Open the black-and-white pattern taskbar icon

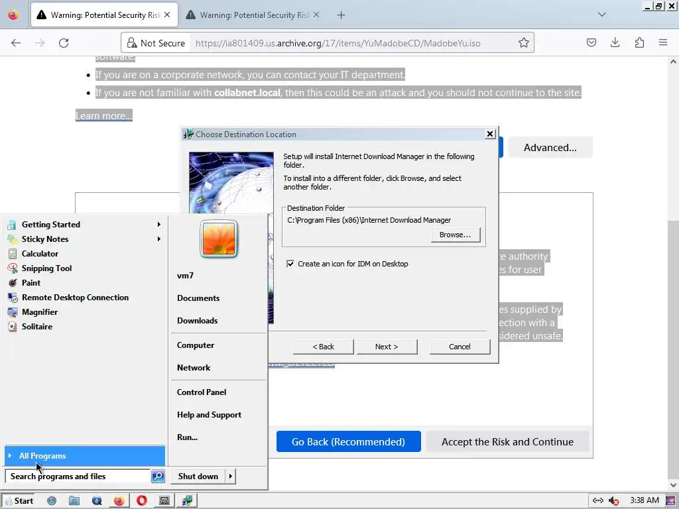click(164, 501)
